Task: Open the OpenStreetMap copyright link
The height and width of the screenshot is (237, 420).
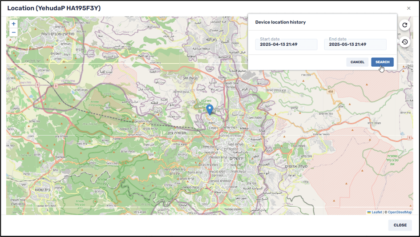Action: (400, 212)
